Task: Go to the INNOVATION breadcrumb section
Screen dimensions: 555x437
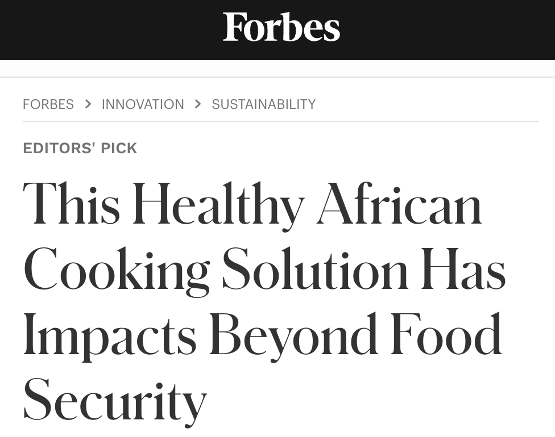Action: 143,104
